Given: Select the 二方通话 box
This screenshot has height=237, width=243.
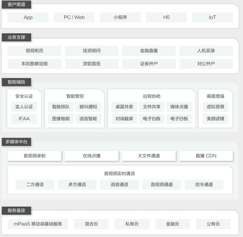Looking at the screenshot, I should click(x=35, y=185).
